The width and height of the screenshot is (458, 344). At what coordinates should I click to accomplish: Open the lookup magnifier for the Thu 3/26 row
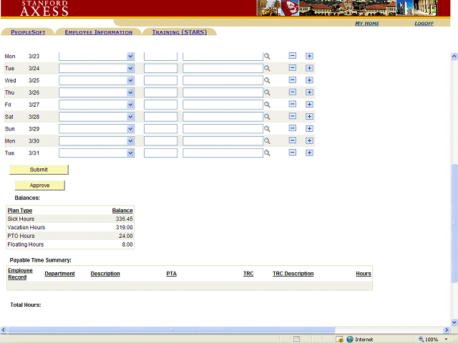267,92
